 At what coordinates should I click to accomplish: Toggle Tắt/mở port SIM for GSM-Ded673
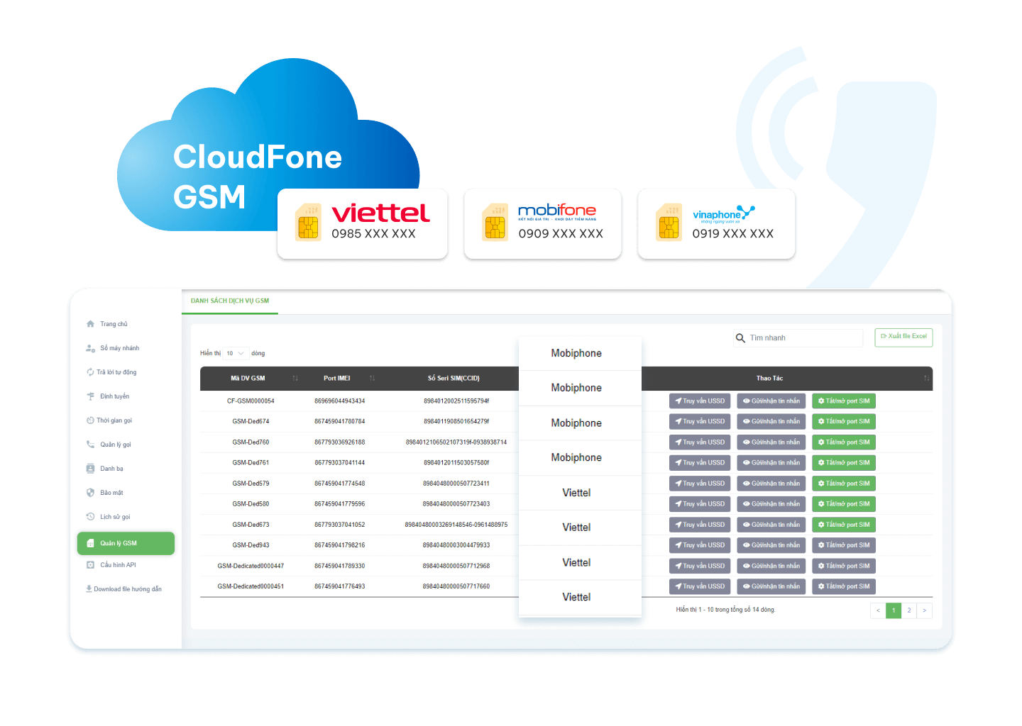(844, 525)
